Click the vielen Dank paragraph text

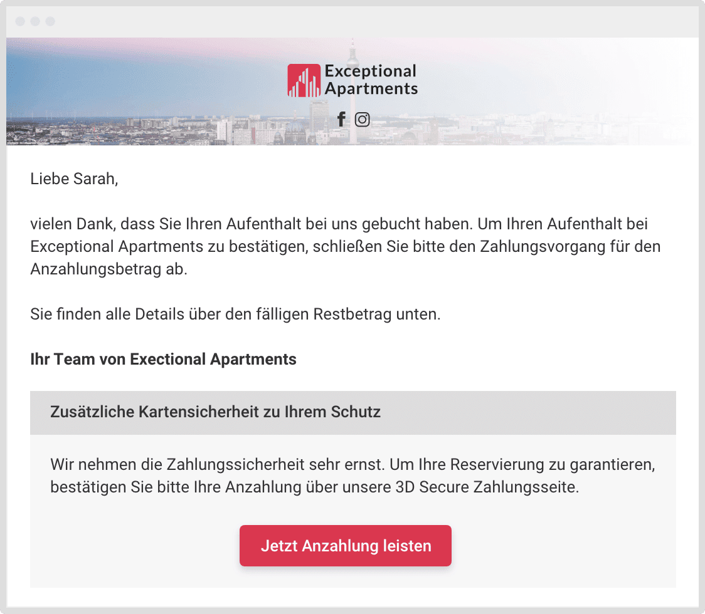point(346,246)
